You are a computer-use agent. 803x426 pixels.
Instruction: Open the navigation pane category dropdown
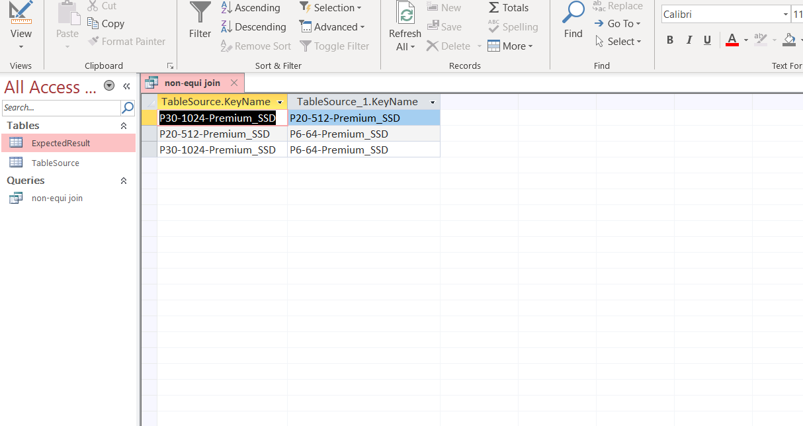click(x=109, y=86)
